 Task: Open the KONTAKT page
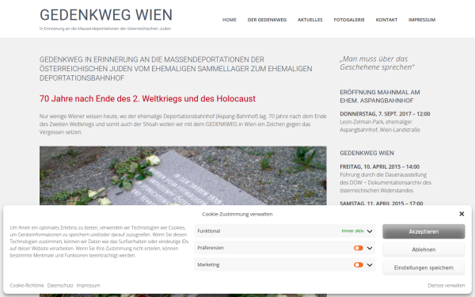click(386, 20)
